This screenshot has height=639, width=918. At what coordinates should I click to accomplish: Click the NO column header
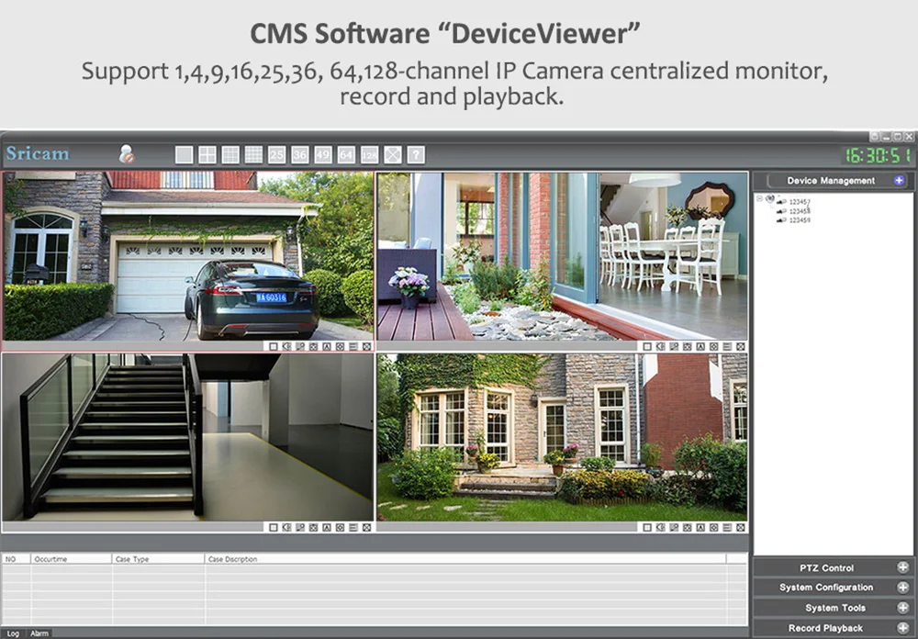point(17,559)
